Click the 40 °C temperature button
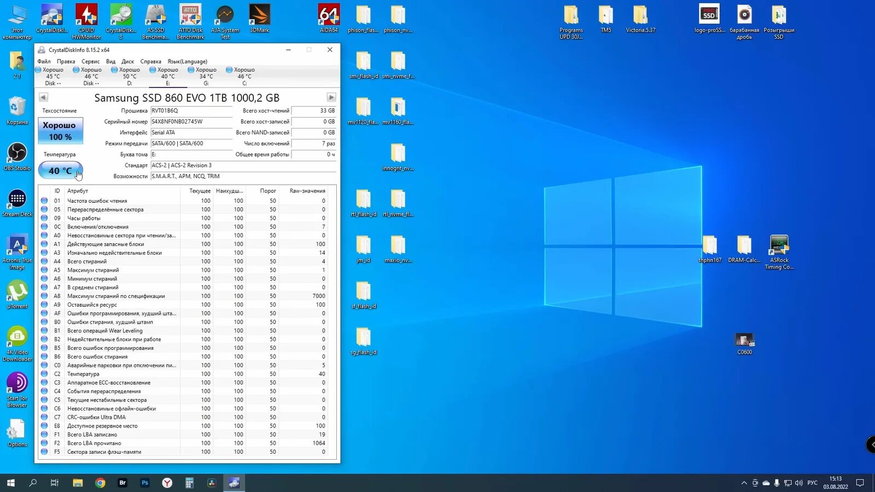875x492 pixels. point(60,171)
